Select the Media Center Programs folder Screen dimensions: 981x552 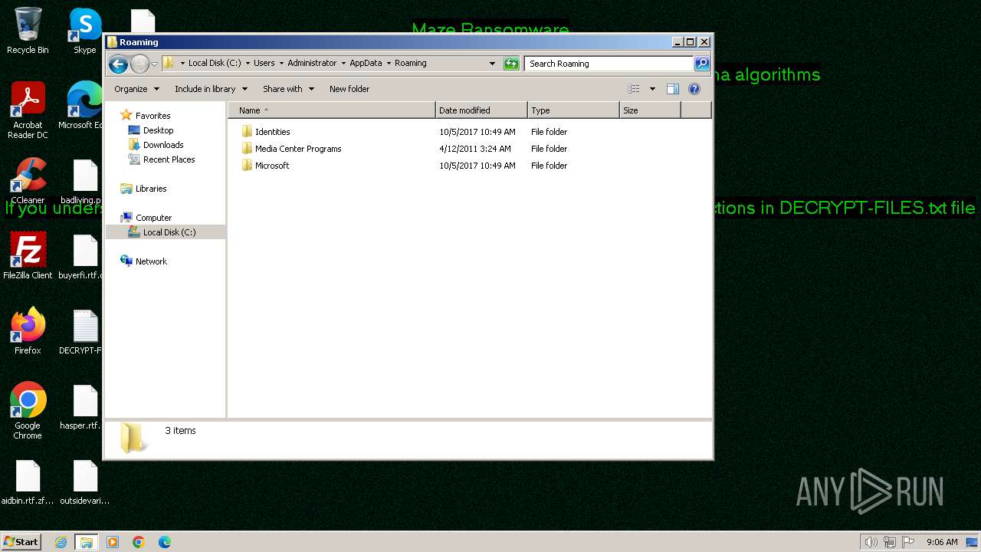(291, 149)
